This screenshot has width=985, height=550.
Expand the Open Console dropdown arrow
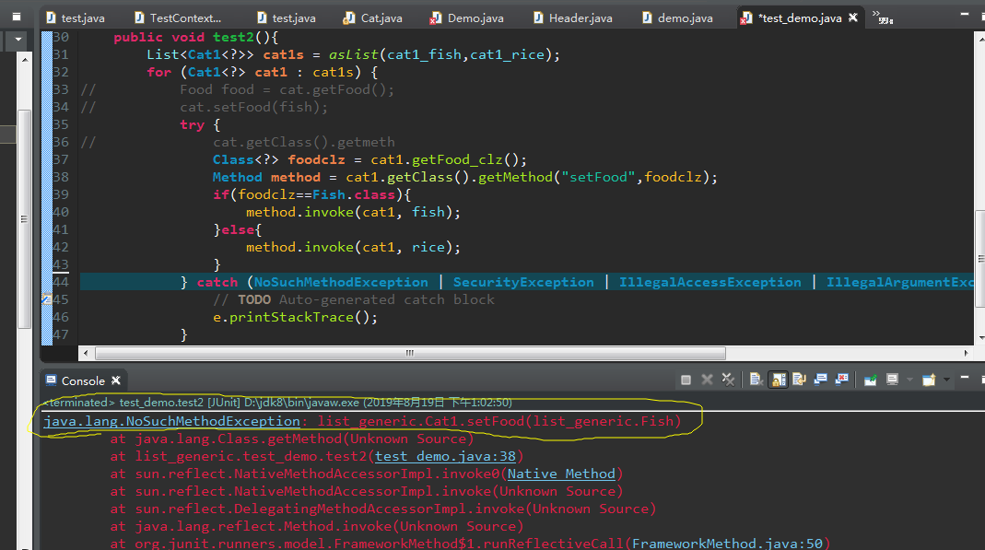click(x=945, y=380)
